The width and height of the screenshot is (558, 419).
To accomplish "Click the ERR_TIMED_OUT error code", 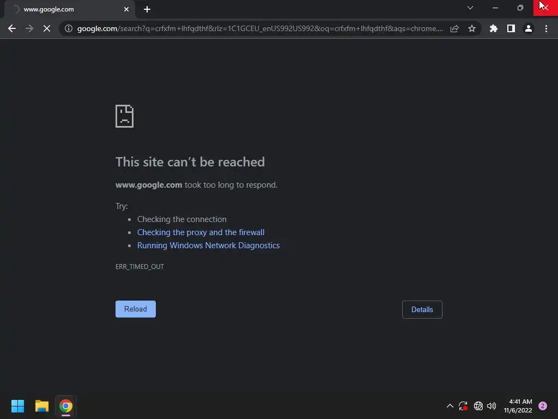I will [140, 266].
